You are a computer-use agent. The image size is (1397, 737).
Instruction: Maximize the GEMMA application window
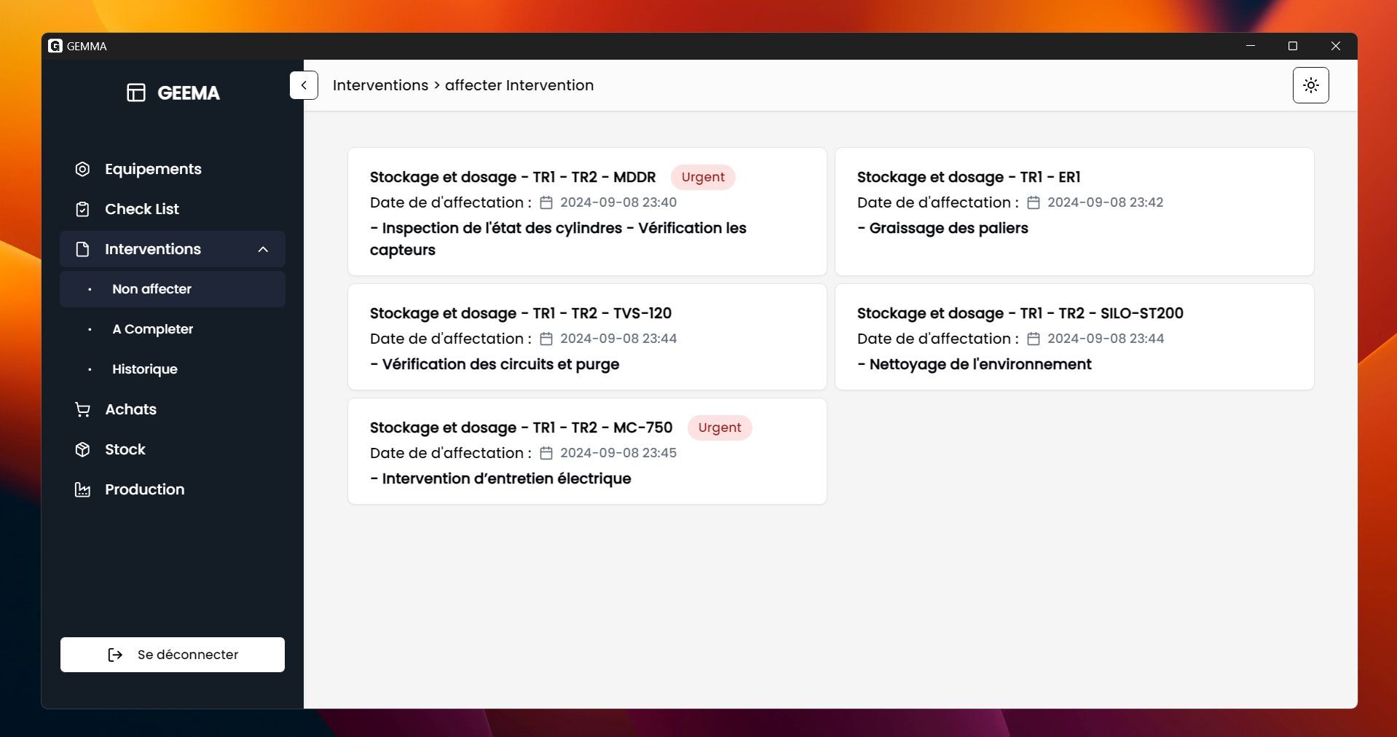click(1293, 46)
